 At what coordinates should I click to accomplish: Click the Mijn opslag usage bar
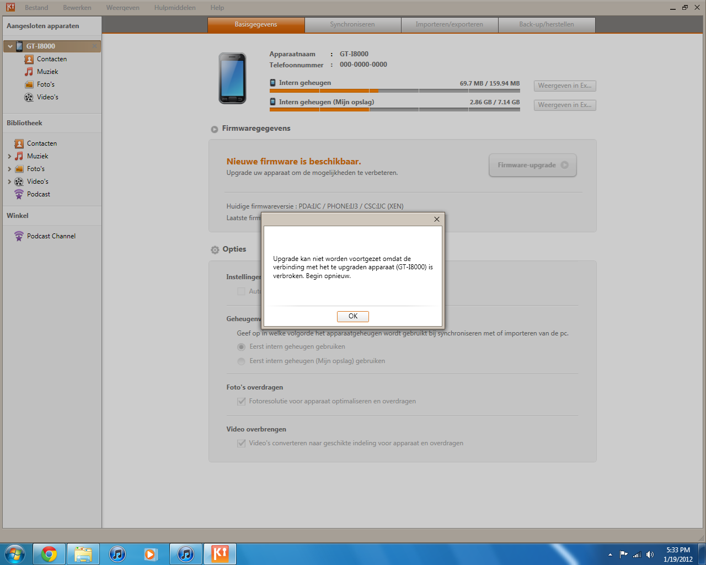pos(394,110)
